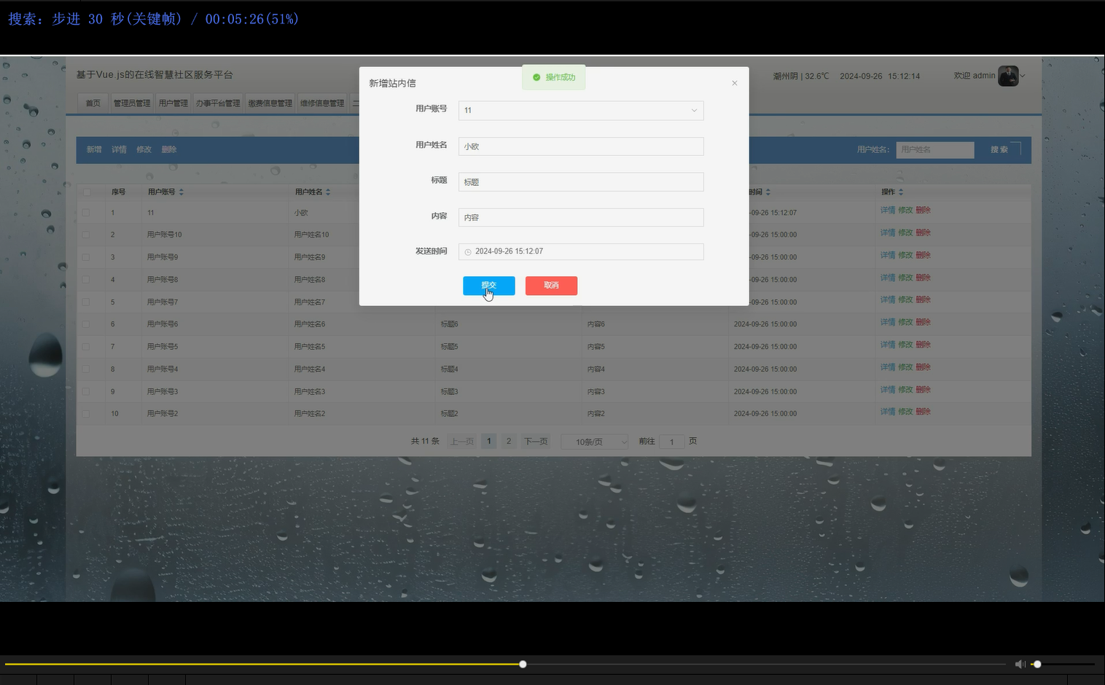
Task: Click the 小欧 cell in row 1
Action: [x=301, y=213]
